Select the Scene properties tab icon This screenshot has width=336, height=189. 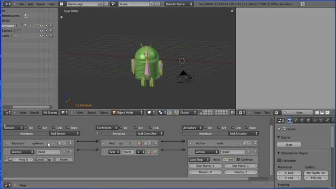click(296, 120)
